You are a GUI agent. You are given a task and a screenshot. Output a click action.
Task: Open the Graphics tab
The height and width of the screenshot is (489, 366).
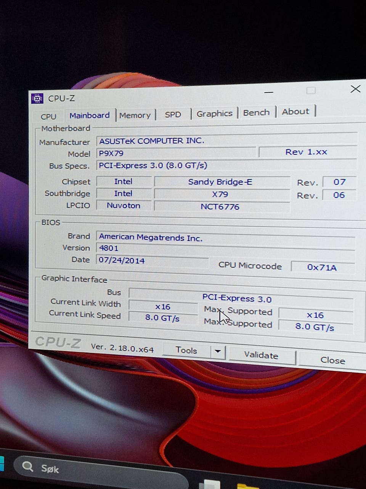(x=214, y=113)
